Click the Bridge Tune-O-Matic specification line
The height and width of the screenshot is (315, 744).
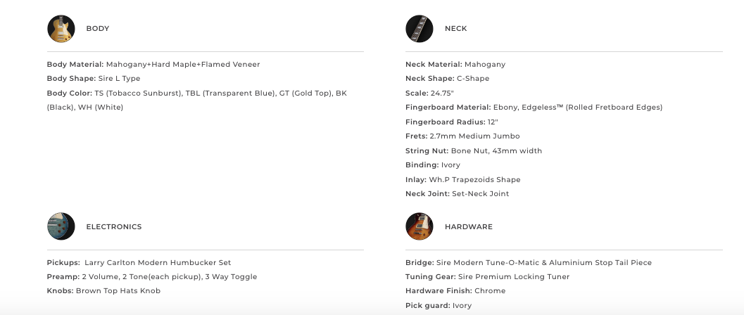528,263
